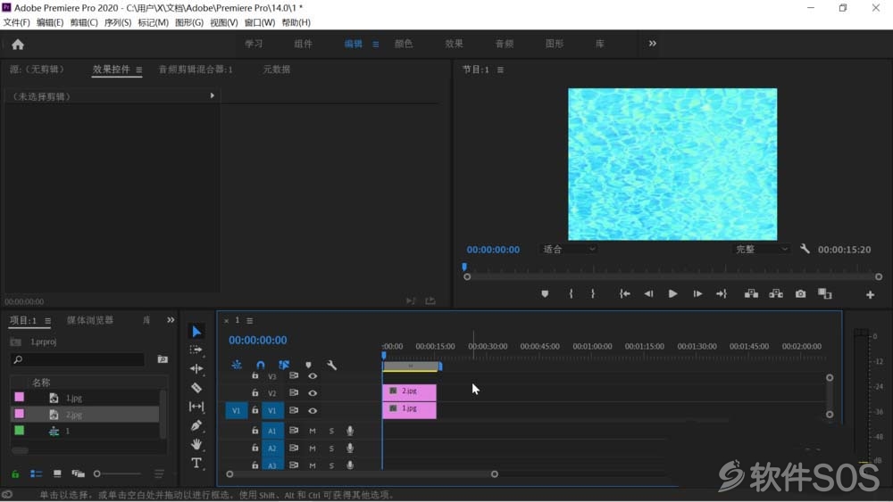This screenshot has height=502, width=893.
Task: Click the Lift button in program monitor
Action: pyautogui.click(x=751, y=294)
